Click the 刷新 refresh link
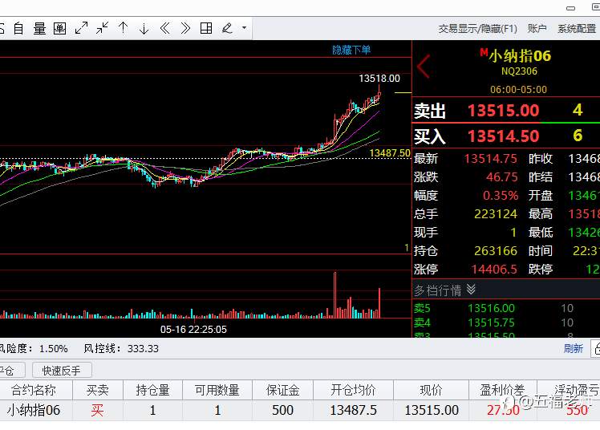600x430 pixels. (x=574, y=348)
